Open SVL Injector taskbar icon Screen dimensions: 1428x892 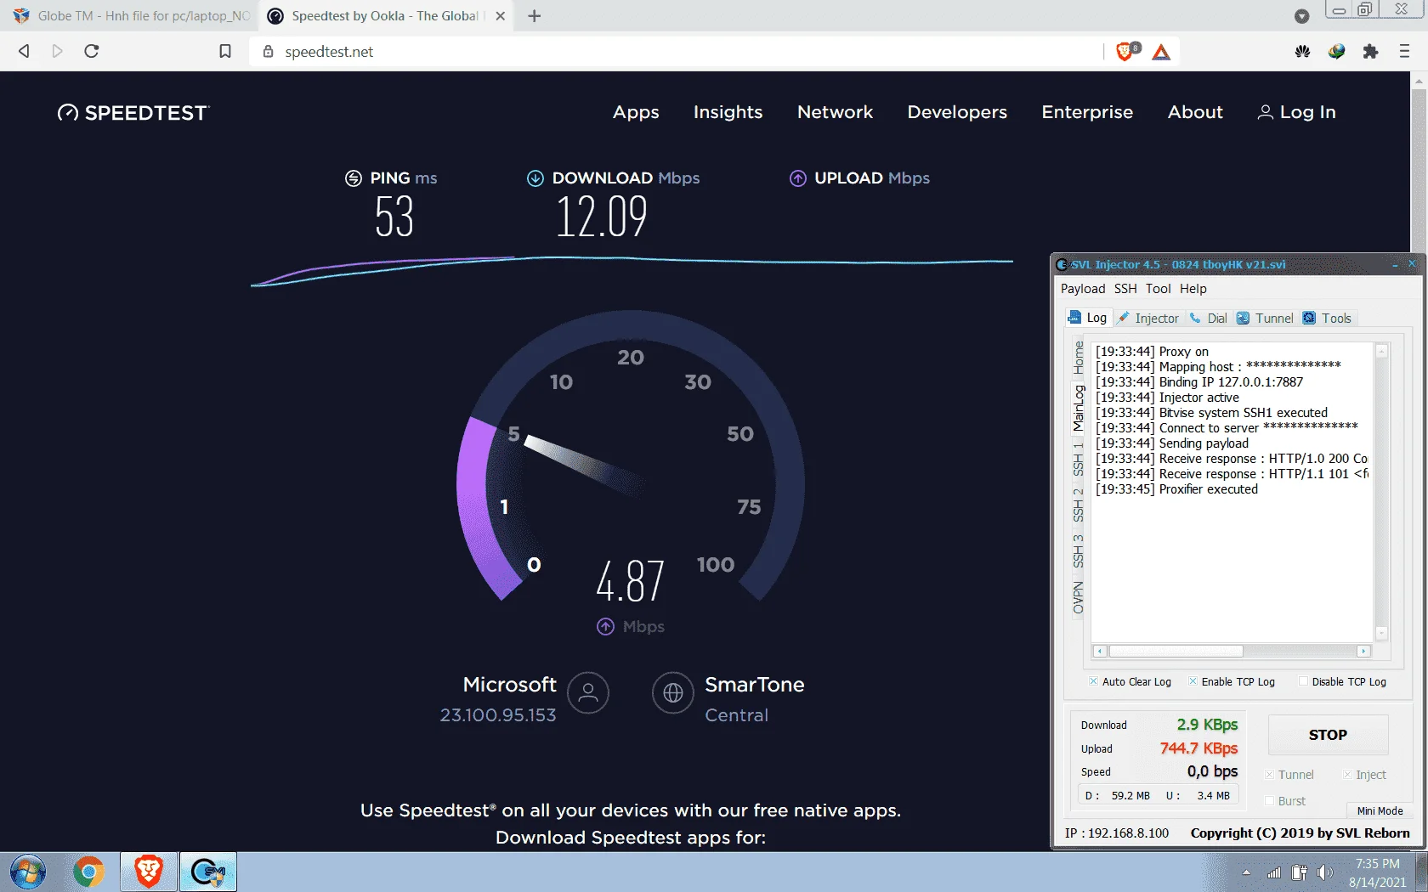tap(207, 872)
